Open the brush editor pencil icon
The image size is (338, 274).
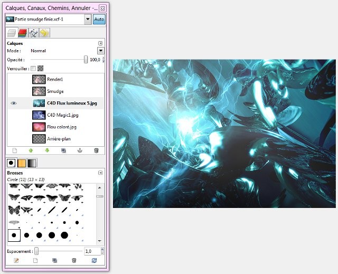(16, 261)
